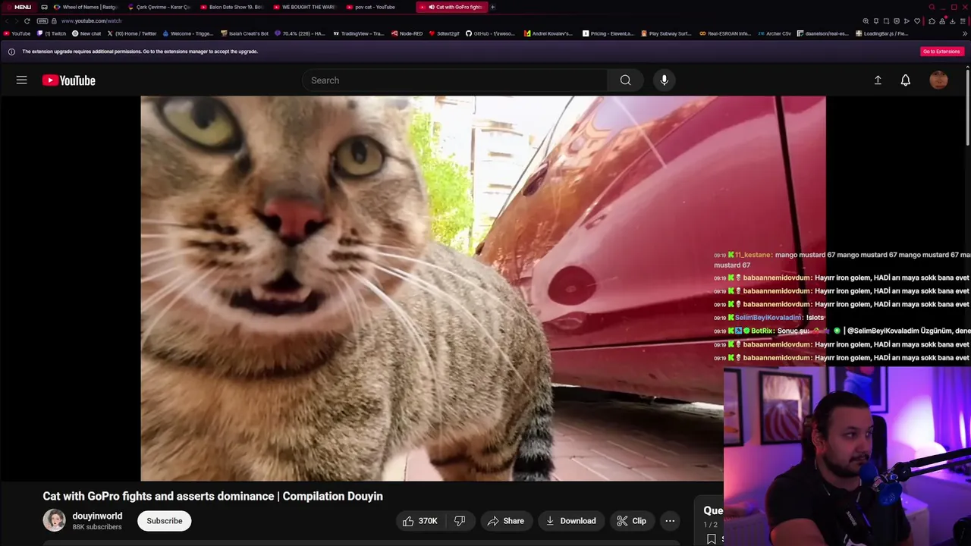This screenshot has height=546, width=971.
Task: Like the video with the thumbs-up button
Action: [x=420, y=521]
